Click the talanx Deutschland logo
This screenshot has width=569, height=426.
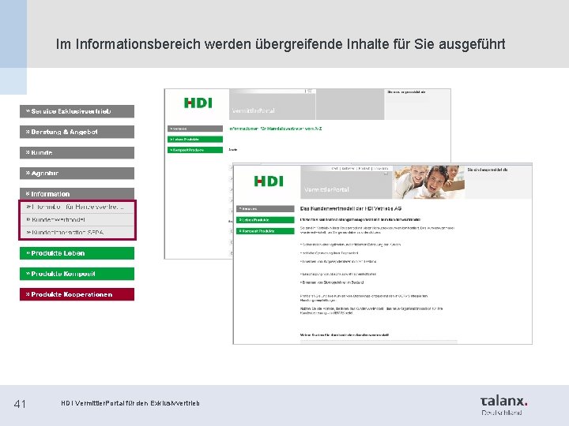point(503,405)
